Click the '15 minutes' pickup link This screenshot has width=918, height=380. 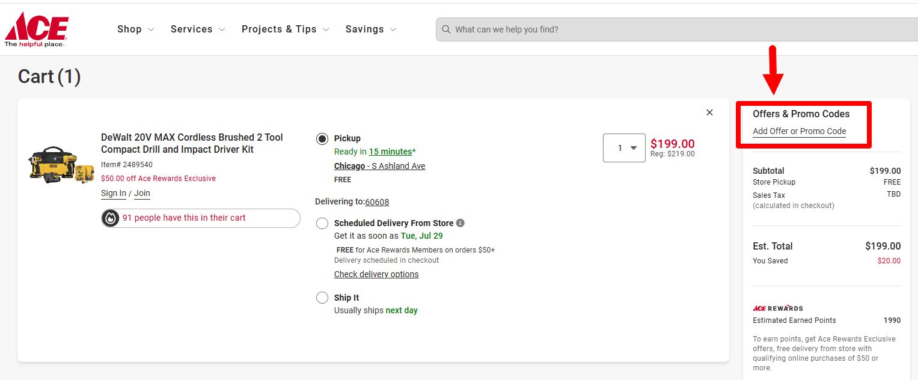click(390, 152)
